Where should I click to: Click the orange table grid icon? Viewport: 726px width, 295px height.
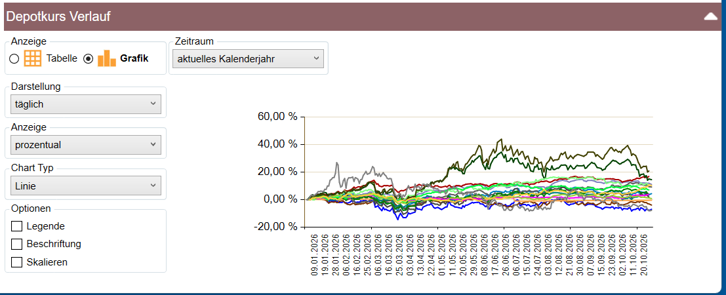(32, 59)
